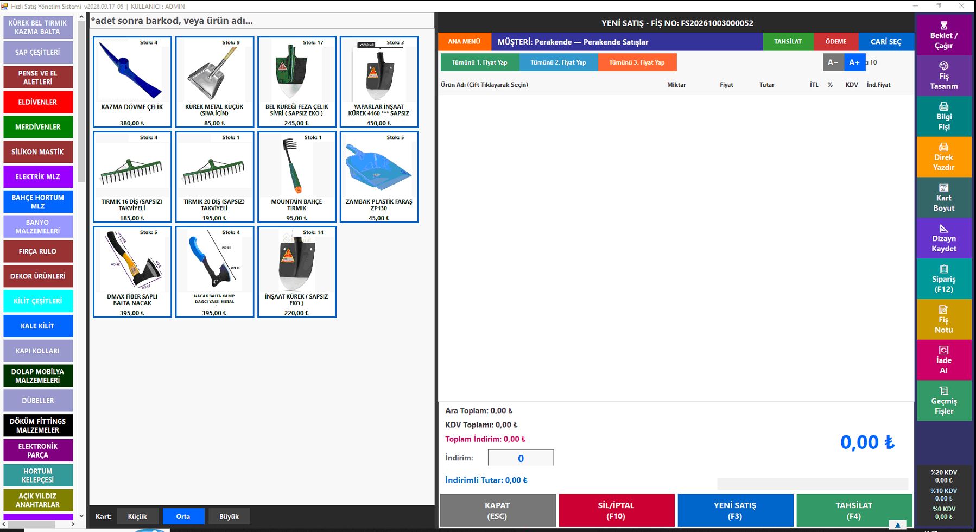Viewport: 976px width, 532px height.
Task: Click the red ÖDEME button
Action: pyautogui.click(x=836, y=42)
